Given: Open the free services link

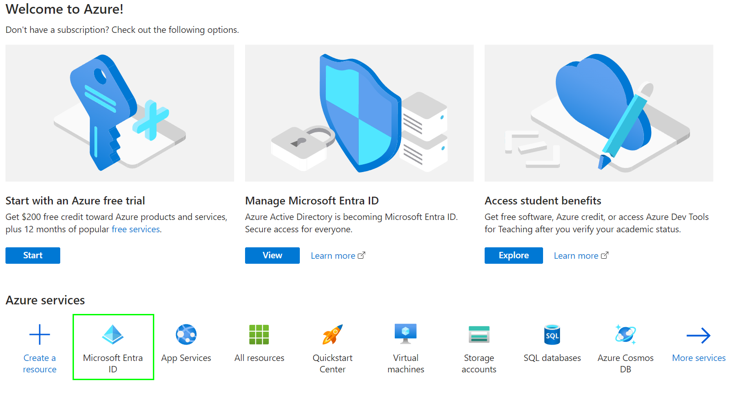Looking at the screenshot, I should pyautogui.click(x=136, y=229).
